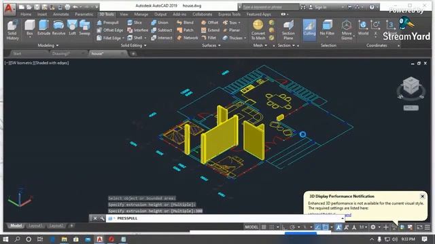The height and width of the screenshot is (244, 435).
Task: Choose the Revolve tool
Action: 58,28
